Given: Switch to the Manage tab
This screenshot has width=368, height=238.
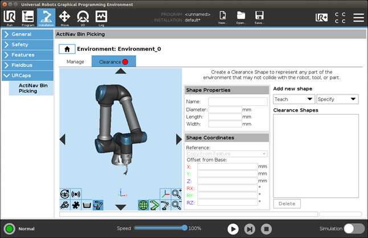Looking at the screenshot, I should click(x=75, y=61).
